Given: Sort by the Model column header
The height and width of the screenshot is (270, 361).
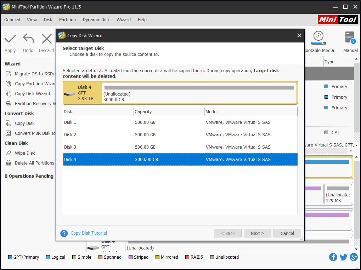Looking at the screenshot, I should [251, 112].
